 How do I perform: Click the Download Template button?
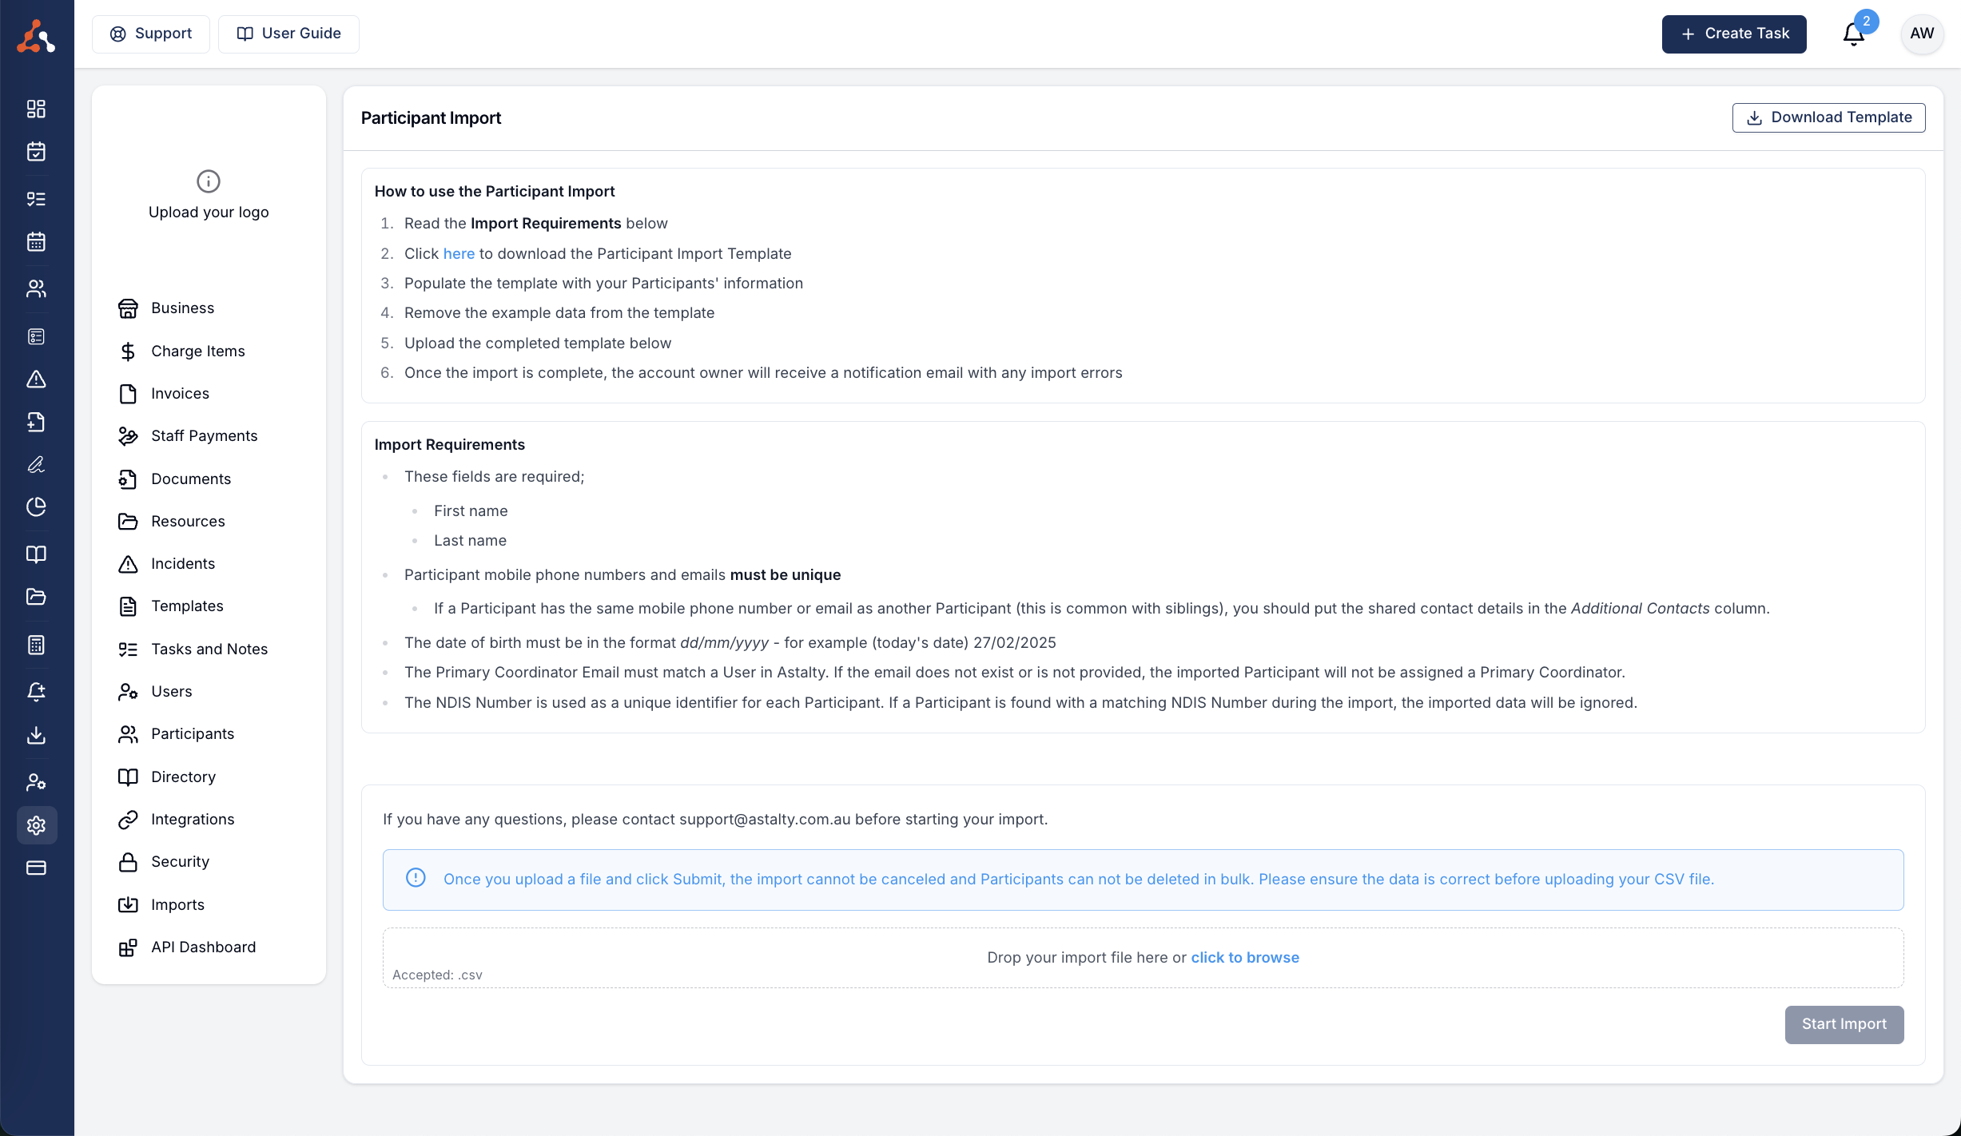[x=1828, y=117]
